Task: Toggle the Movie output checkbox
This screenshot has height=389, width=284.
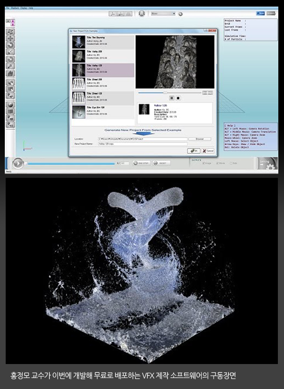Action: tap(218, 163)
